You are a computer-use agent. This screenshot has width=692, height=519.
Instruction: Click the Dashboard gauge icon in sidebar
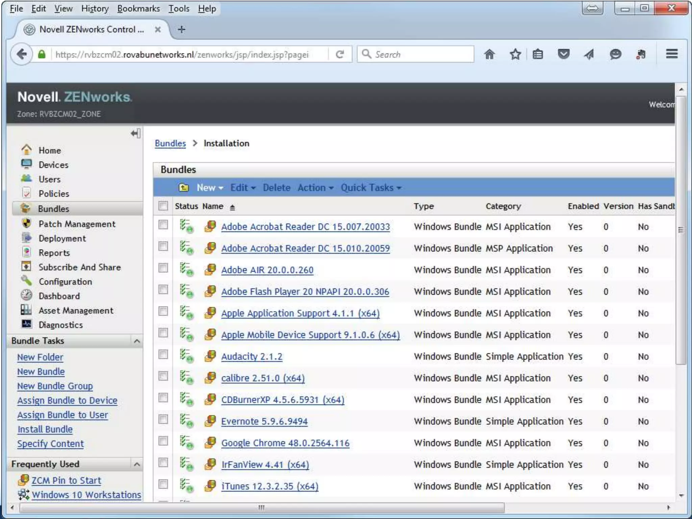click(26, 295)
